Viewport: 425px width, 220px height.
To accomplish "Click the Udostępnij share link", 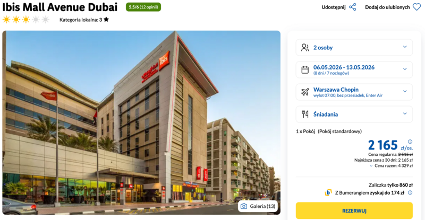I will pyautogui.click(x=334, y=7).
